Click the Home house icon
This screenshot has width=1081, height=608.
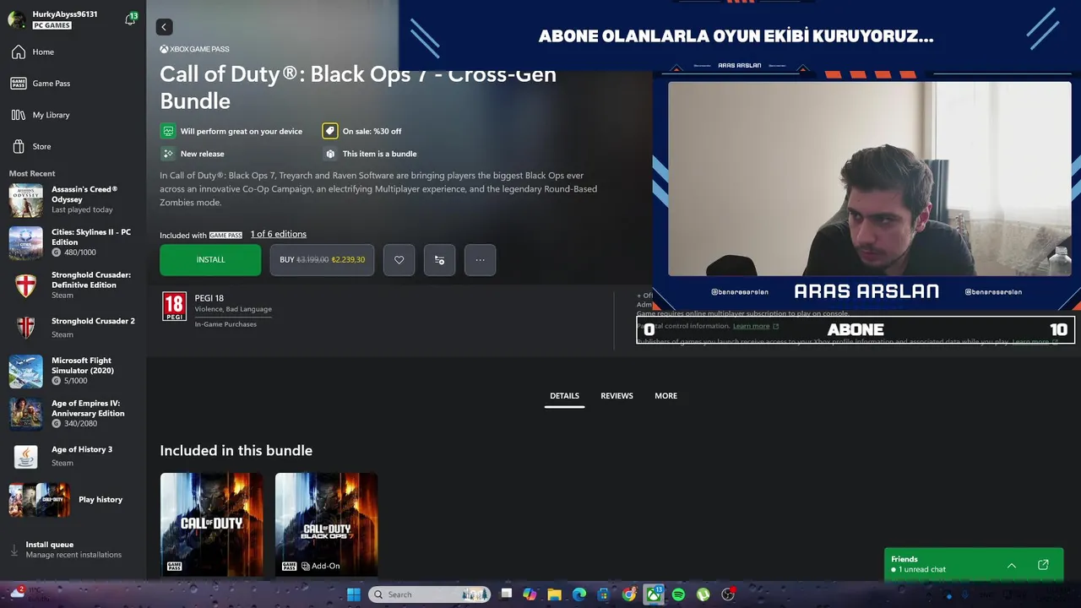tap(19, 52)
